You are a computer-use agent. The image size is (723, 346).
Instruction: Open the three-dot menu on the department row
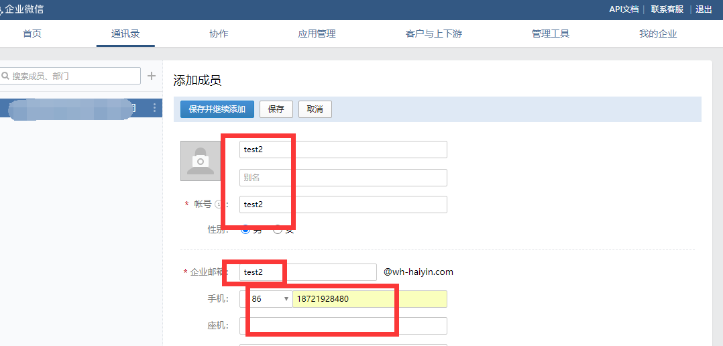(155, 108)
